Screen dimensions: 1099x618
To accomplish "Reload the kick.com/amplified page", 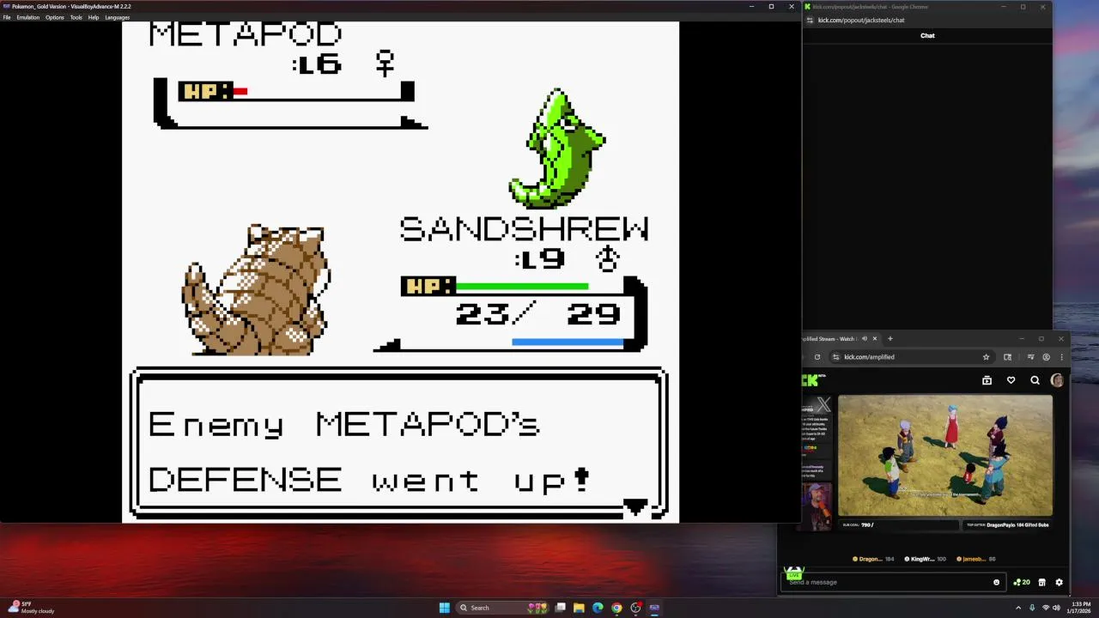I will pyautogui.click(x=817, y=357).
